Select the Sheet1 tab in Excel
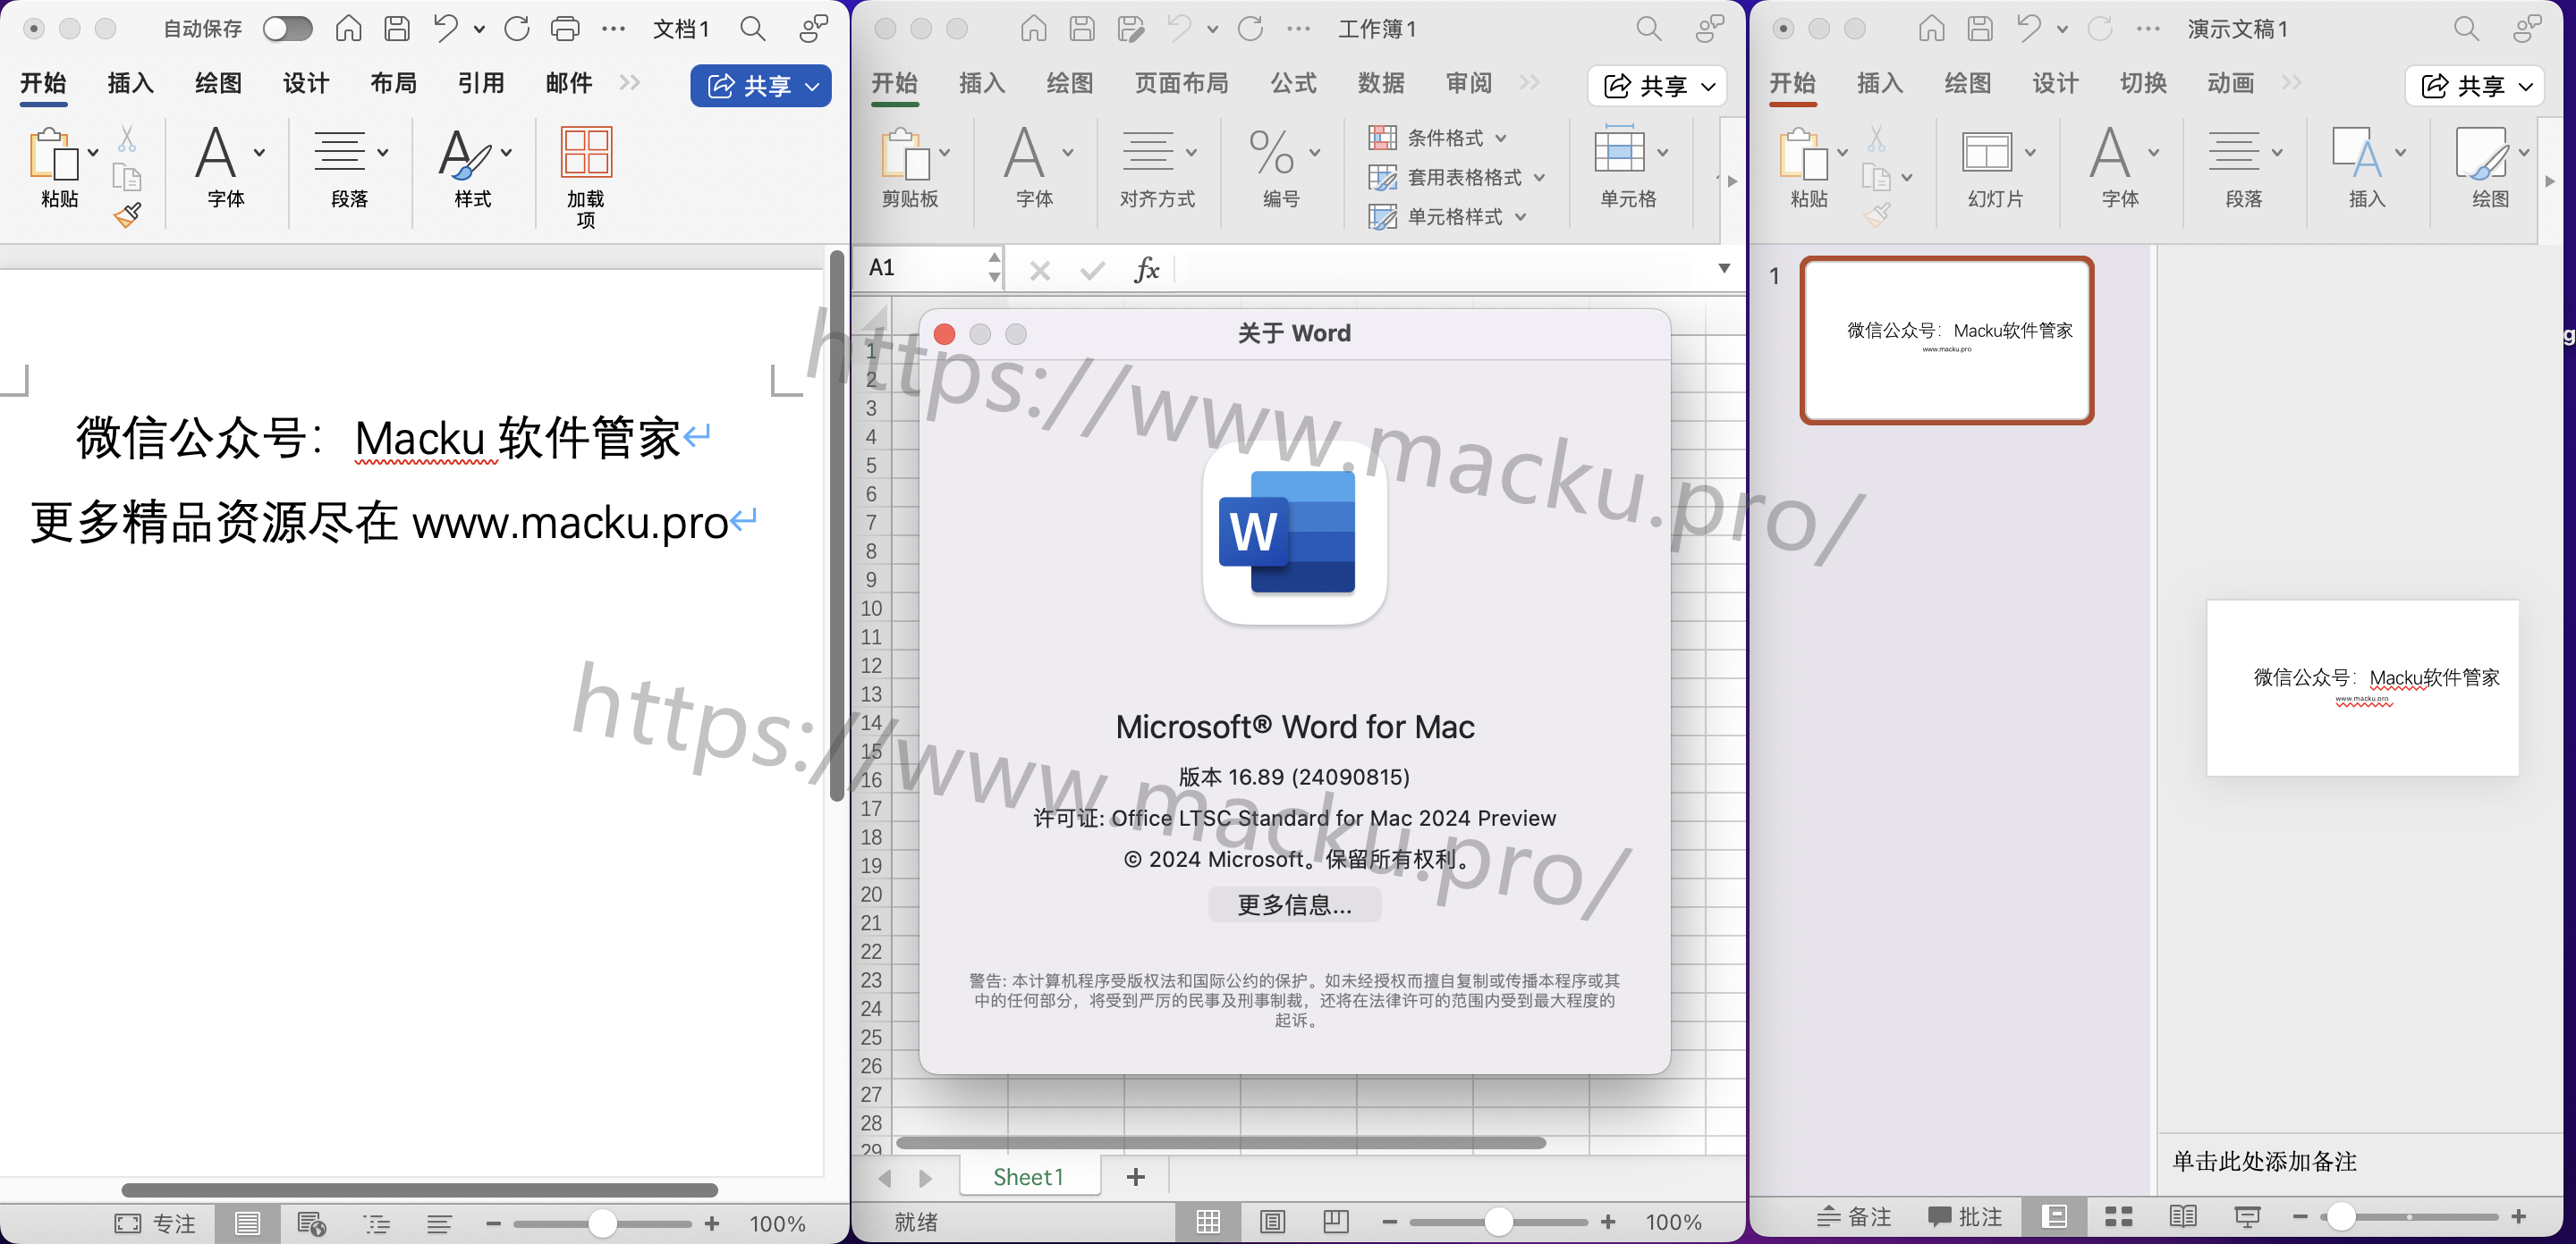This screenshot has height=1244, width=2576. [1029, 1177]
